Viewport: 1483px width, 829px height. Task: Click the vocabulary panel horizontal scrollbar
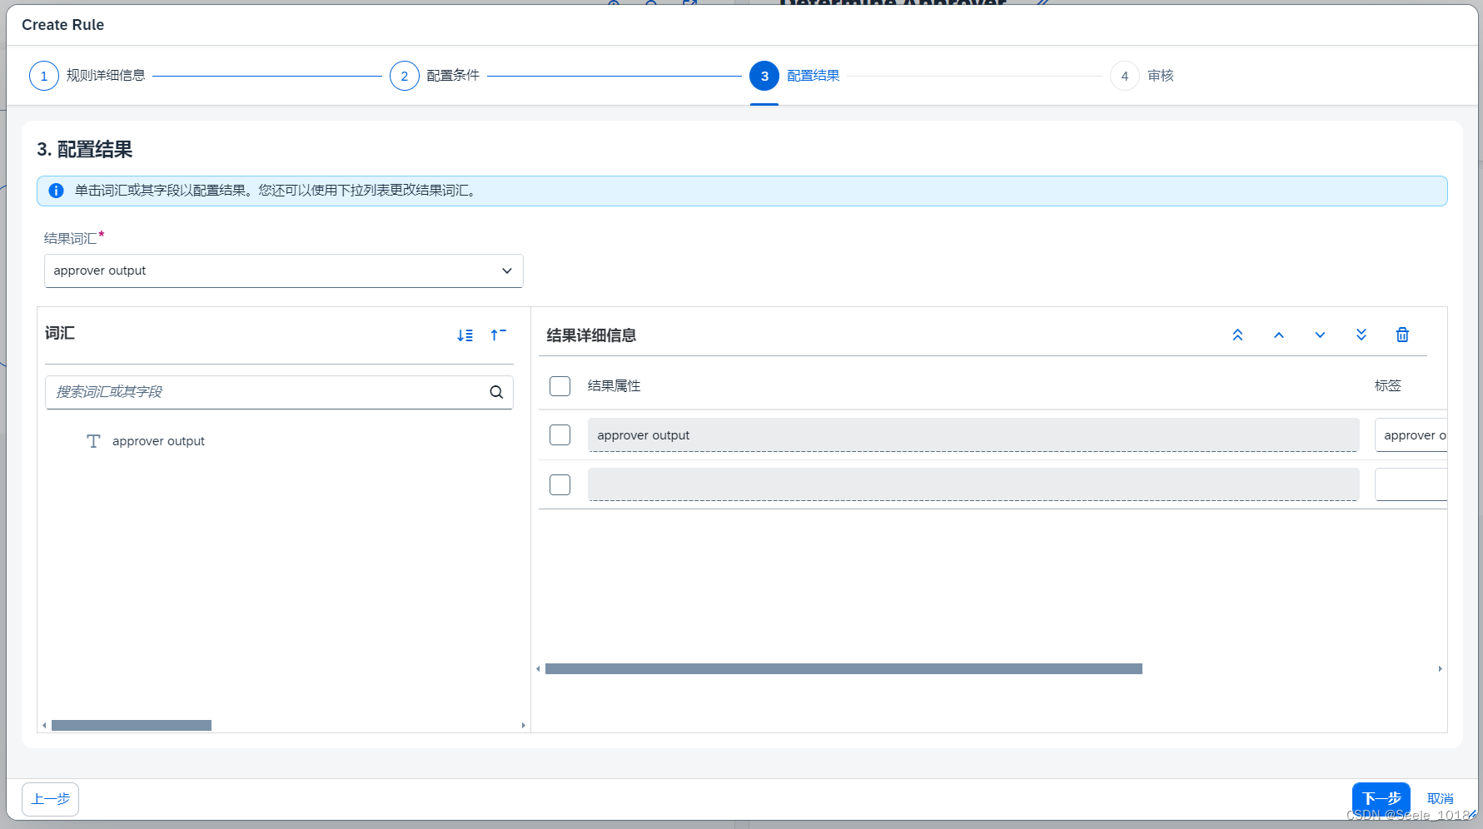132,726
